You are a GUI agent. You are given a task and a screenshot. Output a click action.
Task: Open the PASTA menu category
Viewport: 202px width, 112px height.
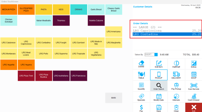coord(44,9)
